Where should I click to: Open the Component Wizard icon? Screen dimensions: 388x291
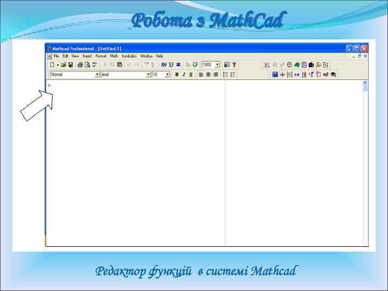(195, 65)
